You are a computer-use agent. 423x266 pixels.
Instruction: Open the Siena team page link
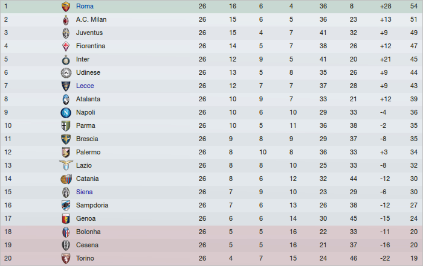click(85, 192)
